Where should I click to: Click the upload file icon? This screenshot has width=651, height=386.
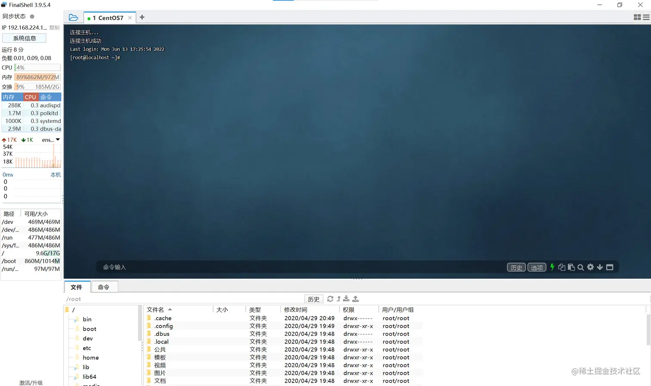(356, 299)
